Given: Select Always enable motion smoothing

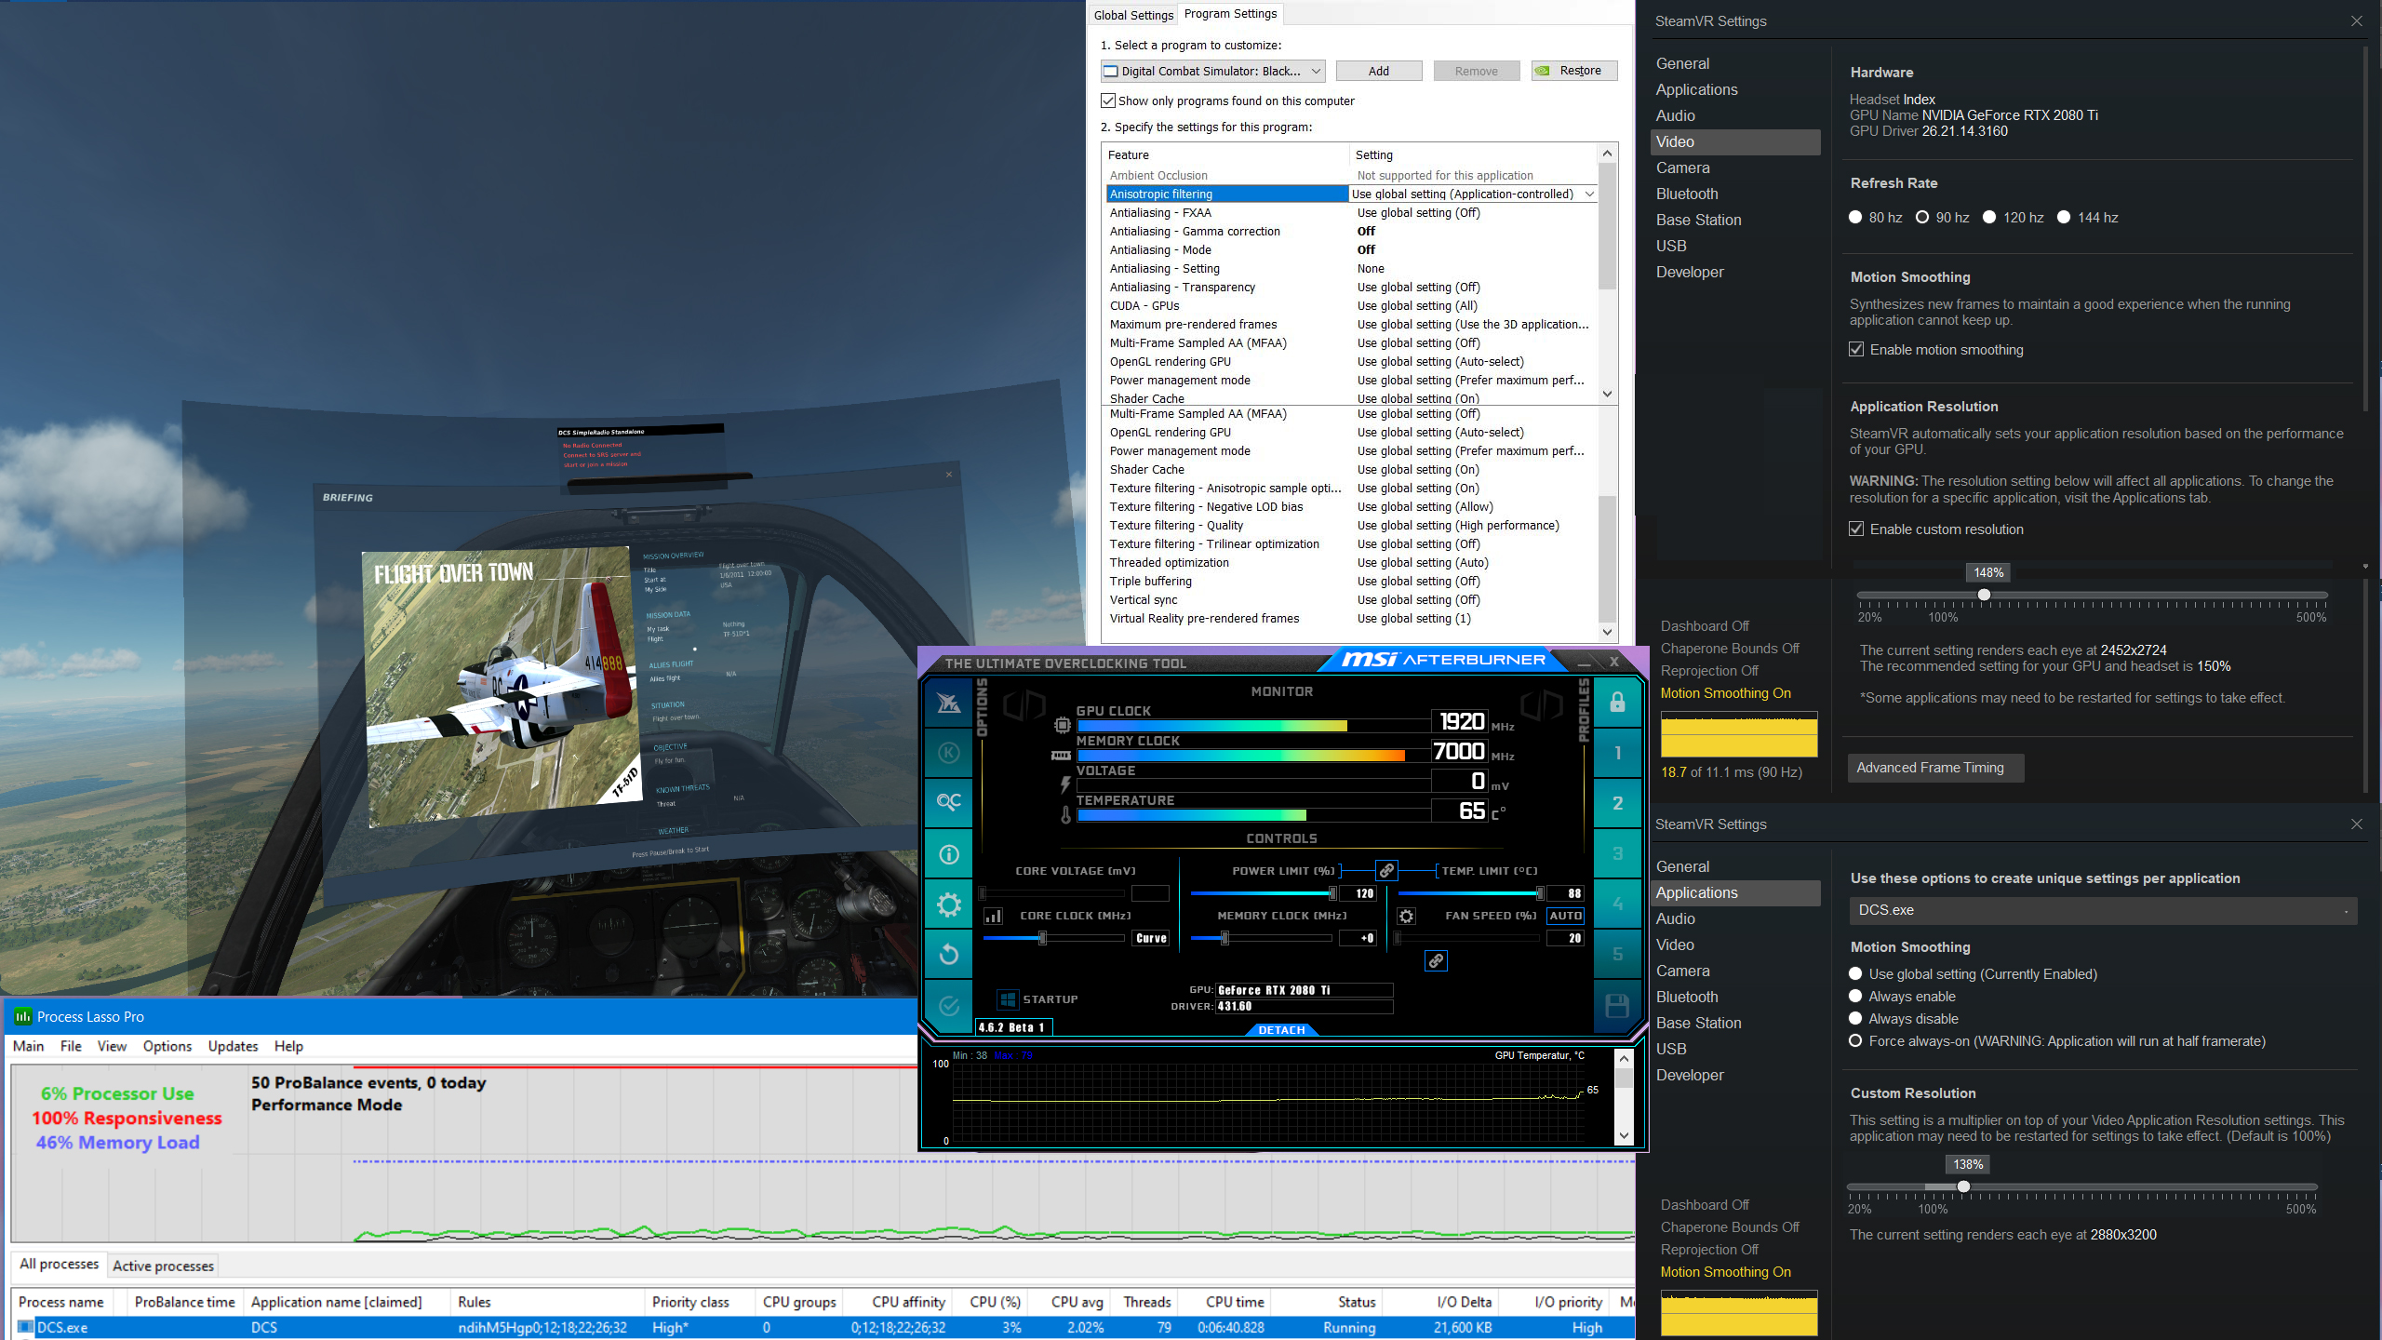Looking at the screenshot, I should 1855,997.
